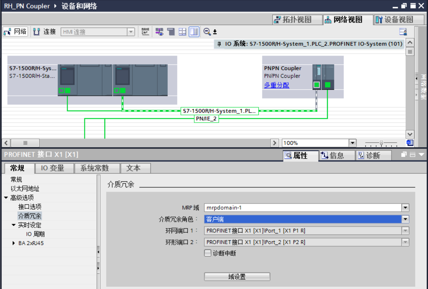Open the 介质冗余角色 客户端 dropdown

(x=405, y=219)
